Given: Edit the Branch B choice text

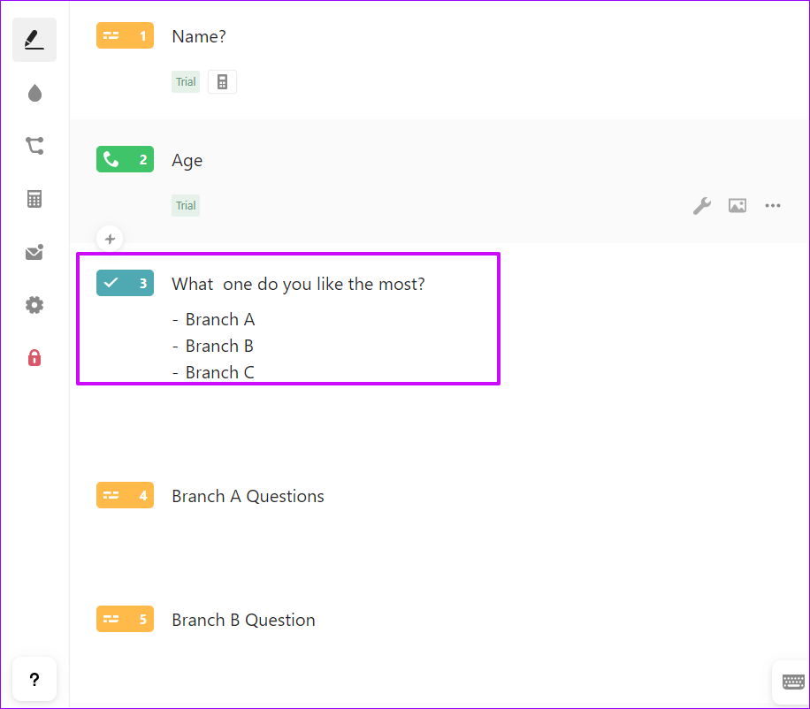Looking at the screenshot, I should pos(219,346).
